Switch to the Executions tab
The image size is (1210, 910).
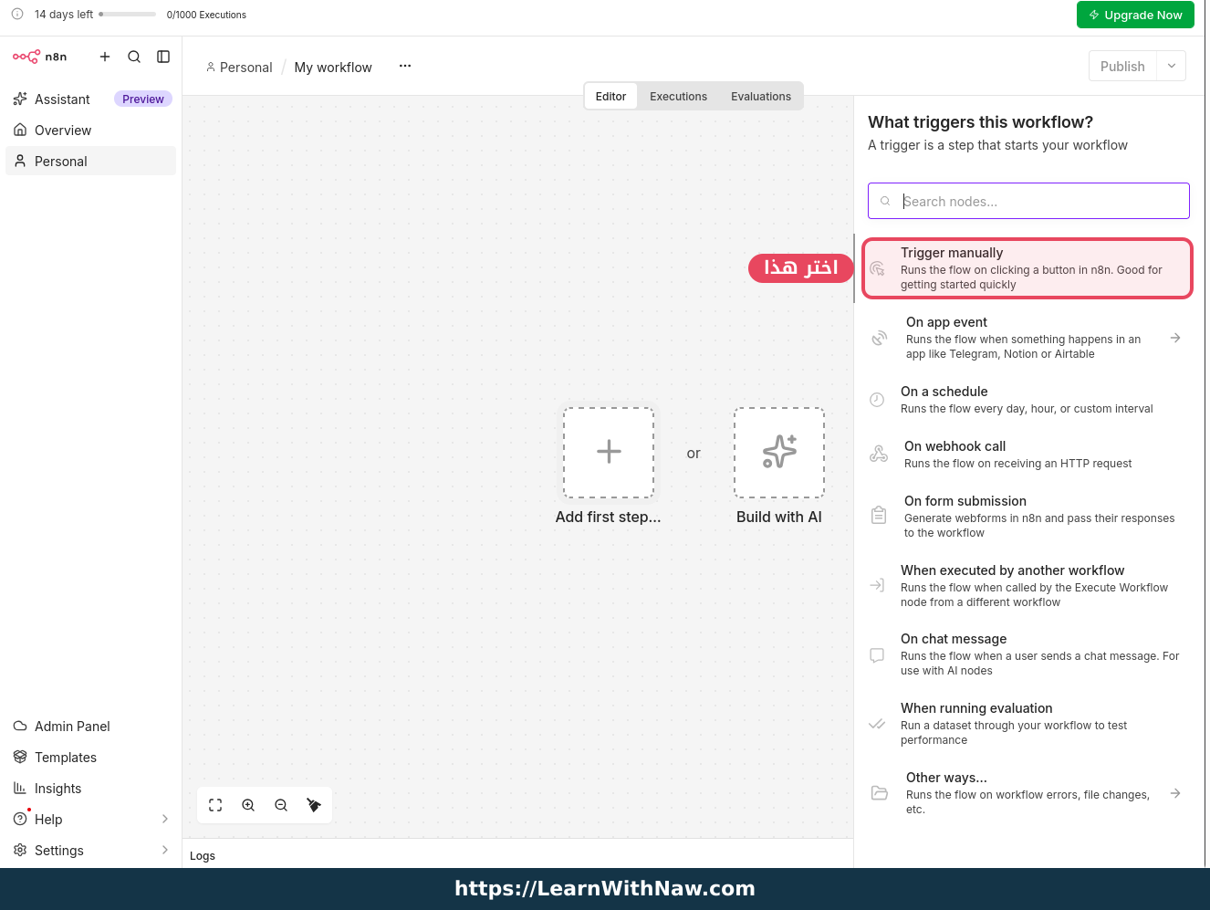click(x=678, y=97)
